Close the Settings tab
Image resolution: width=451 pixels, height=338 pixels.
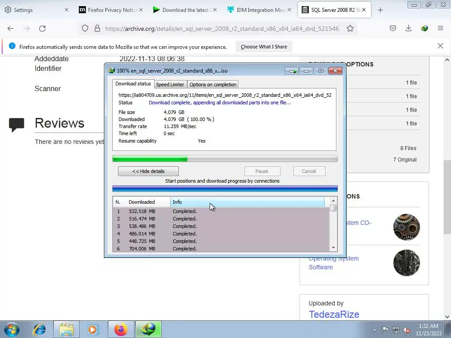pos(67,10)
